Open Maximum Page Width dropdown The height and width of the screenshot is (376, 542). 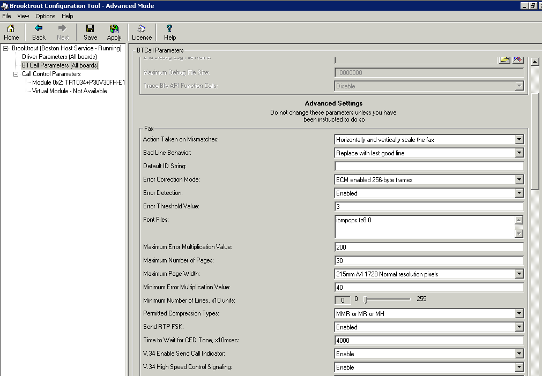[x=519, y=274]
